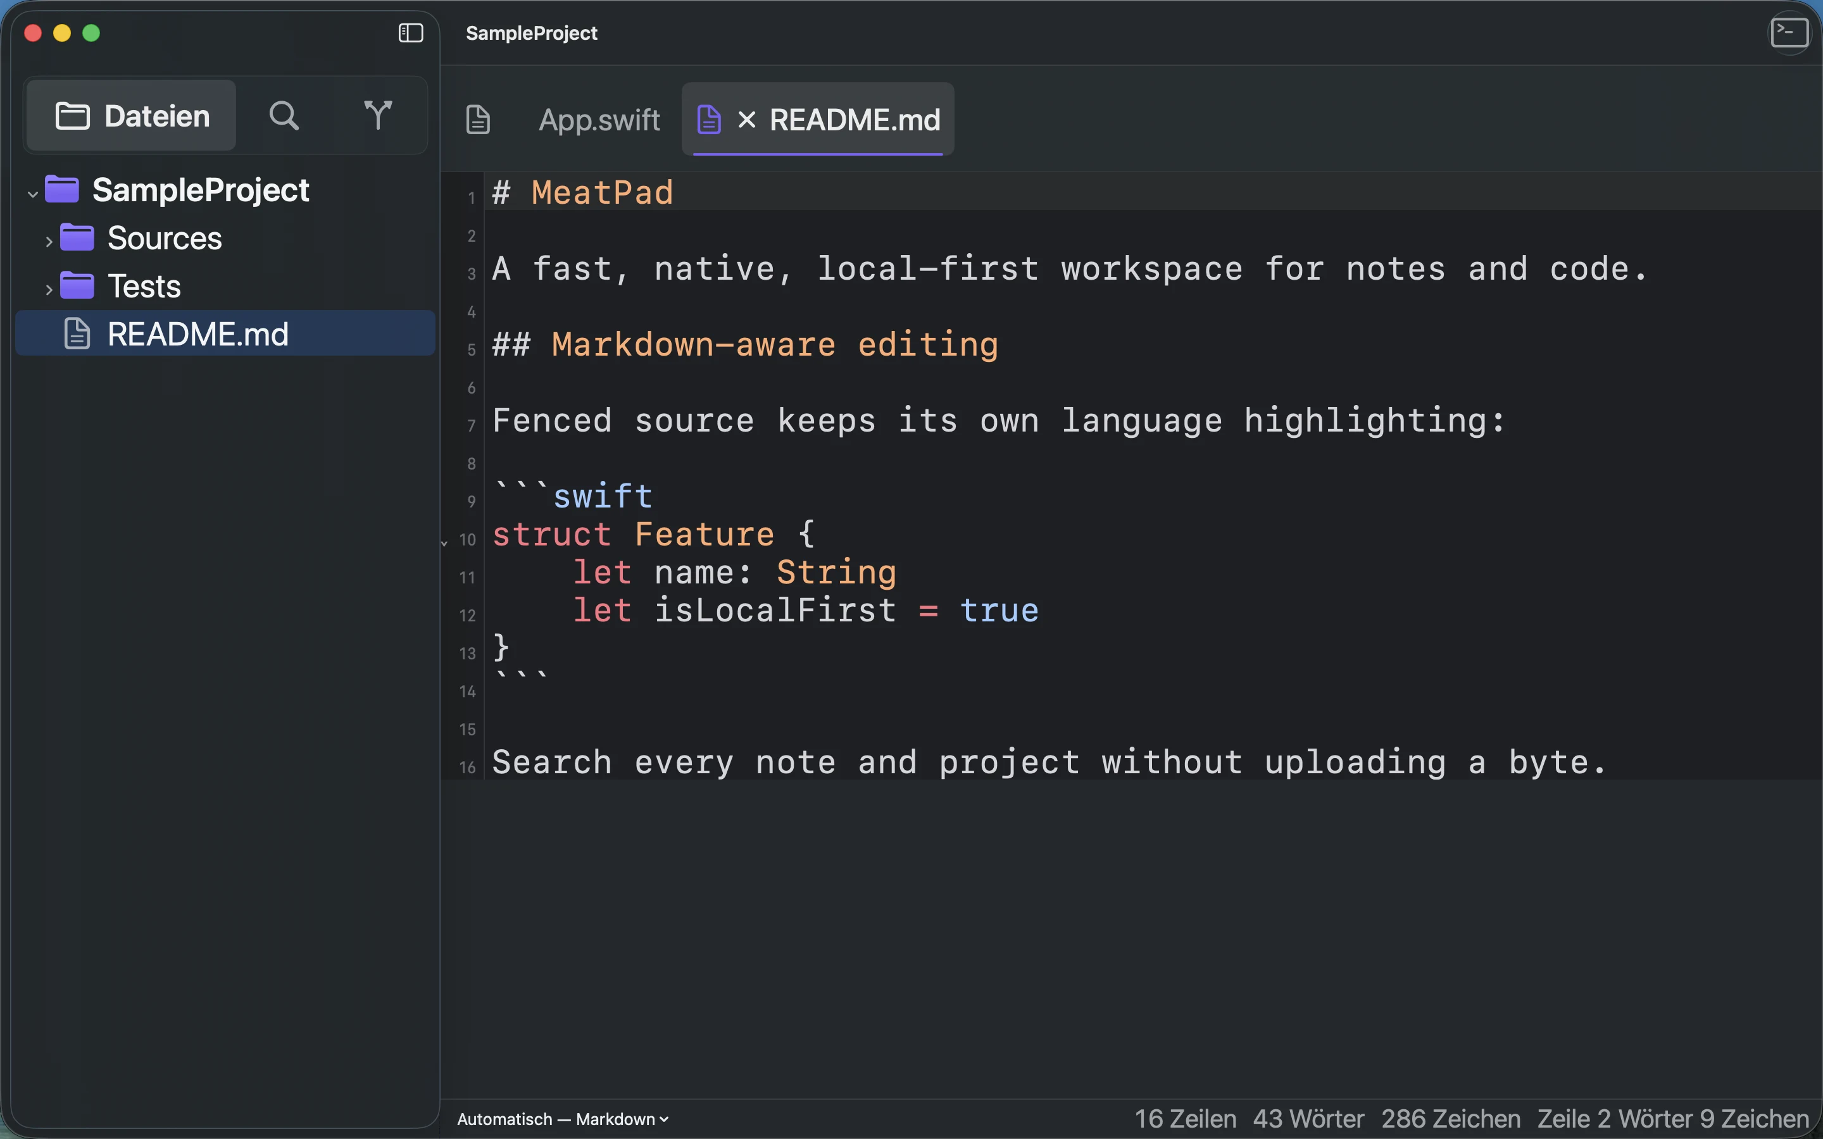Collapse the SampleProject root folder
Screen dimensions: 1823x1139
point(32,194)
